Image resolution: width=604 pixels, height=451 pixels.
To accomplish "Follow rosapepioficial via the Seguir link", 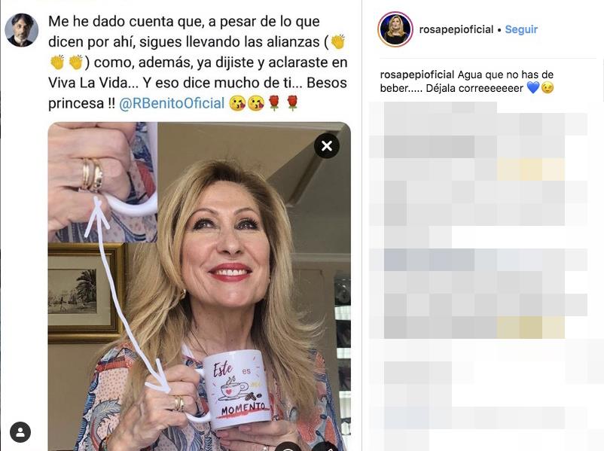I will click(521, 29).
